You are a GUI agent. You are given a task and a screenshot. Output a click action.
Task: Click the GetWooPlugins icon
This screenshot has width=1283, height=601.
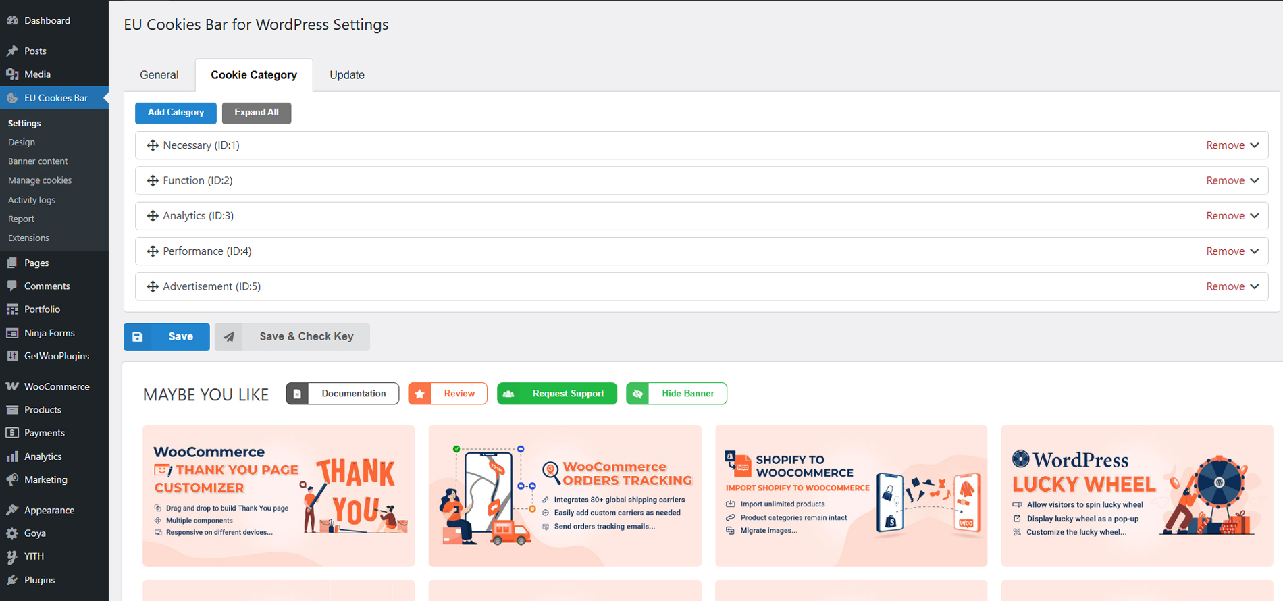point(12,356)
